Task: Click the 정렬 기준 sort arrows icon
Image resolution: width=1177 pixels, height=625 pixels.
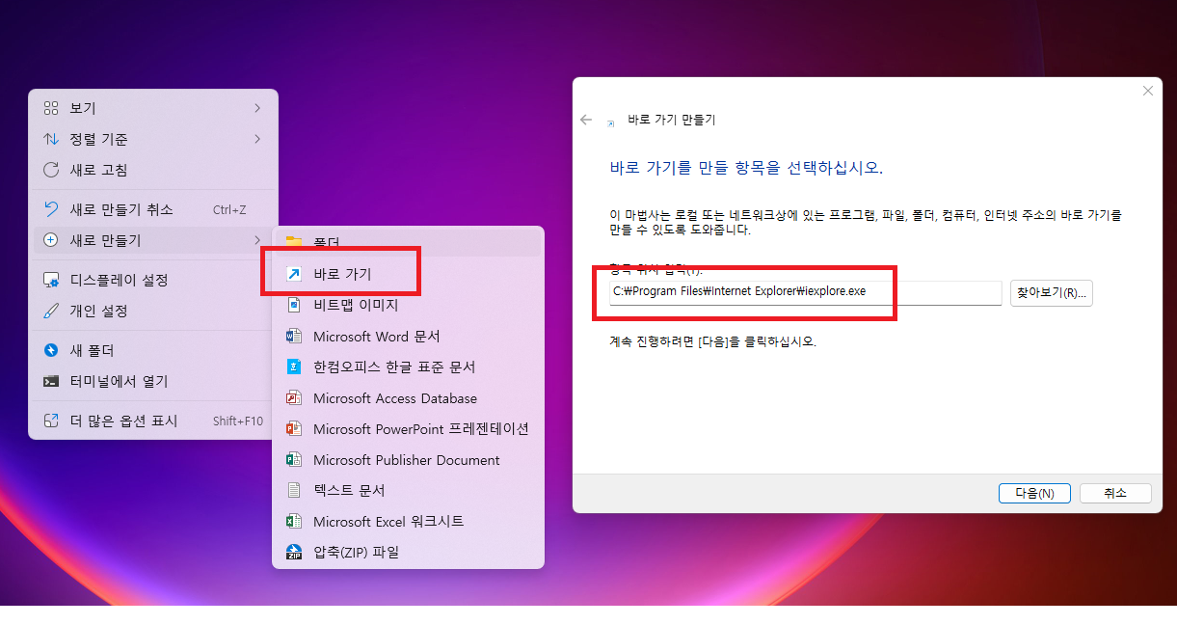Action: (x=51, y=139)
